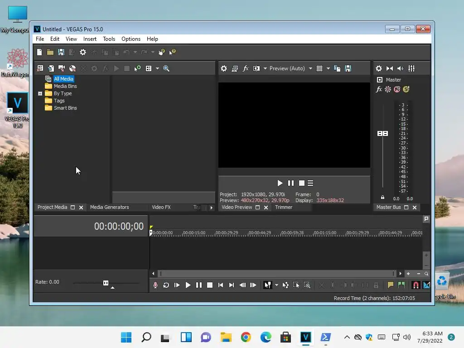Toggle the Overlays grid icon
Viewport: 464px width, 348px height.
point(319,69)
